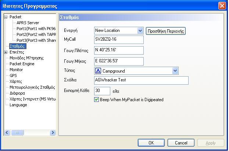The width and height of the screenshot is (229, 151).
Task: Expand the Ετικέτες tree node
Action: (x=6, y=52)
